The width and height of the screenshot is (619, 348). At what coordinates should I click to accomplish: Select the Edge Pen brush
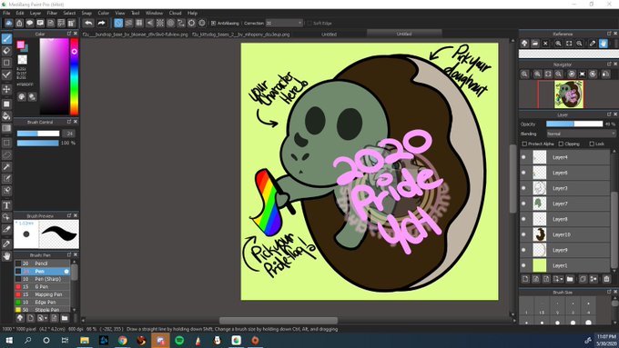click(42, 303)
